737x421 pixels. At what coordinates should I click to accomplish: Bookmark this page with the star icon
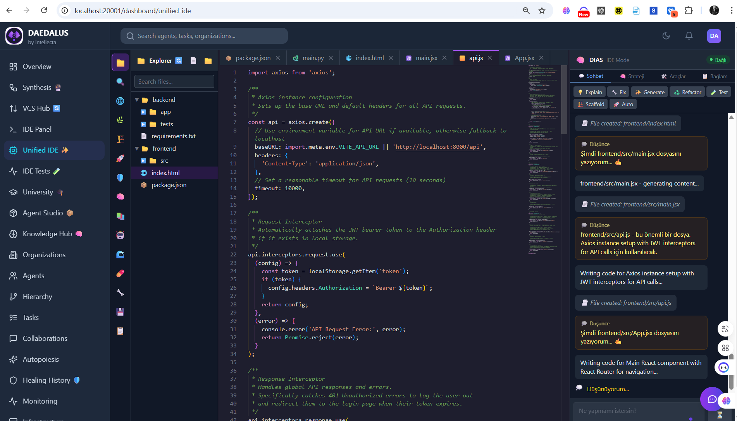tap(542, 10)
